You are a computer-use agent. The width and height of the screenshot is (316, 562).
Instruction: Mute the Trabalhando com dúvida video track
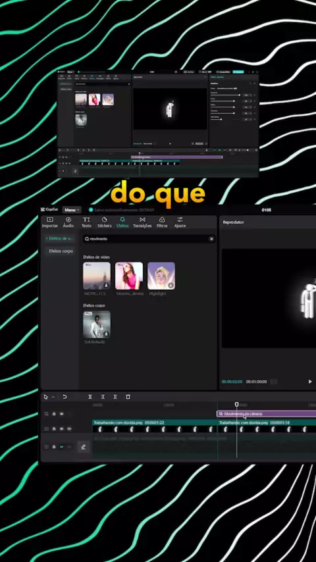tap(69, 428)
